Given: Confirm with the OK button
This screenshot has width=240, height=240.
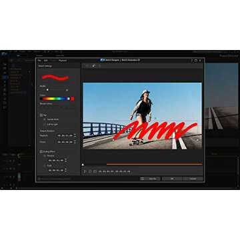Looking at the screenshot, I should click(172, 179).
